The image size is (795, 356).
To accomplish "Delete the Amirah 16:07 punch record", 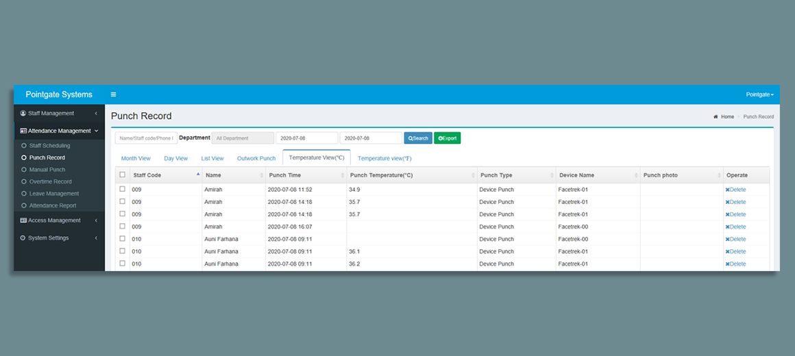I will (735, 227).
